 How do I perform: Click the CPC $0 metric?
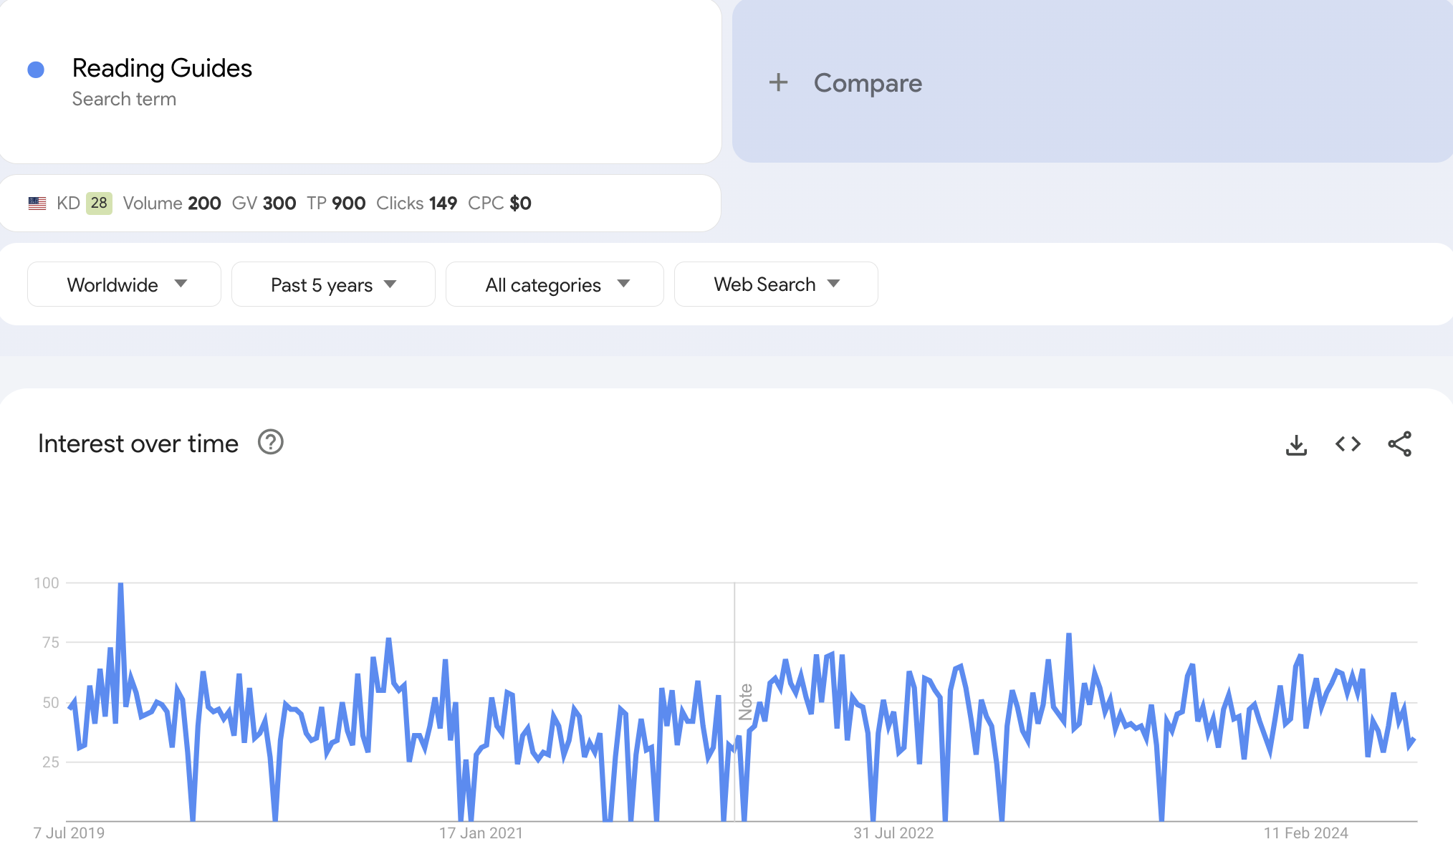(499, 203)
